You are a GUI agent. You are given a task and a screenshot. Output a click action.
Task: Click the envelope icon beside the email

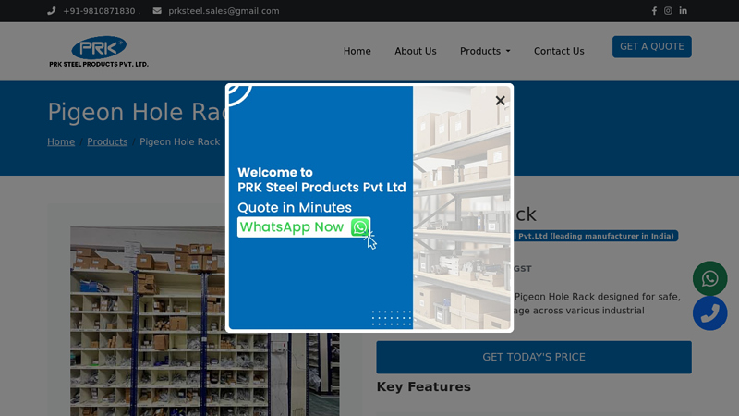[x=157, y=11]
